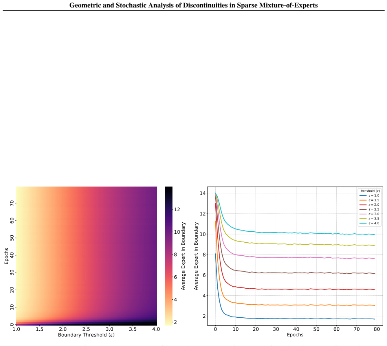Click line chart x-axis tick "70"
The image size is (387, 346).
coord(357,329)
